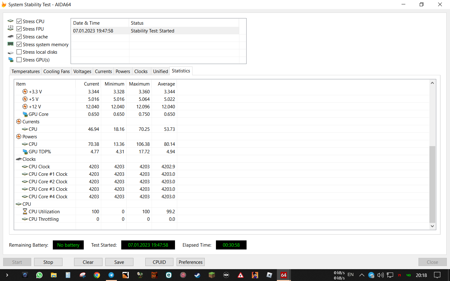Screen dimensions: 450x281
Task: Switch to the Clocks tab
Action: click(x=141, y=71)
